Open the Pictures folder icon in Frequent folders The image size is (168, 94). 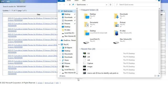click(117, 25)
